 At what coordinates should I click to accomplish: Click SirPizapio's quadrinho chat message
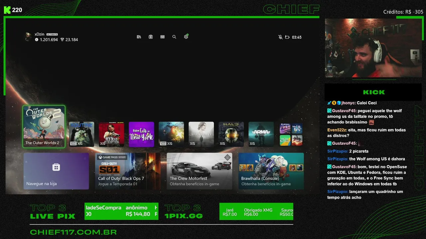tap(365, 195)
